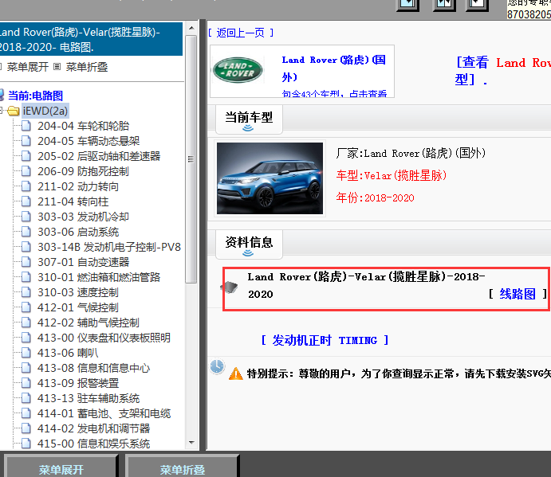Click page icon next to 303-06 启动系统

pos(26,232)
